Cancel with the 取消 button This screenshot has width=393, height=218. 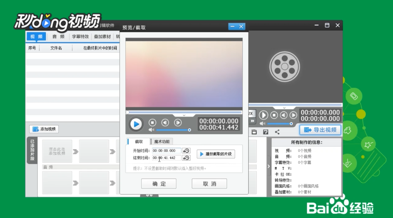click(x=209, y=184)
